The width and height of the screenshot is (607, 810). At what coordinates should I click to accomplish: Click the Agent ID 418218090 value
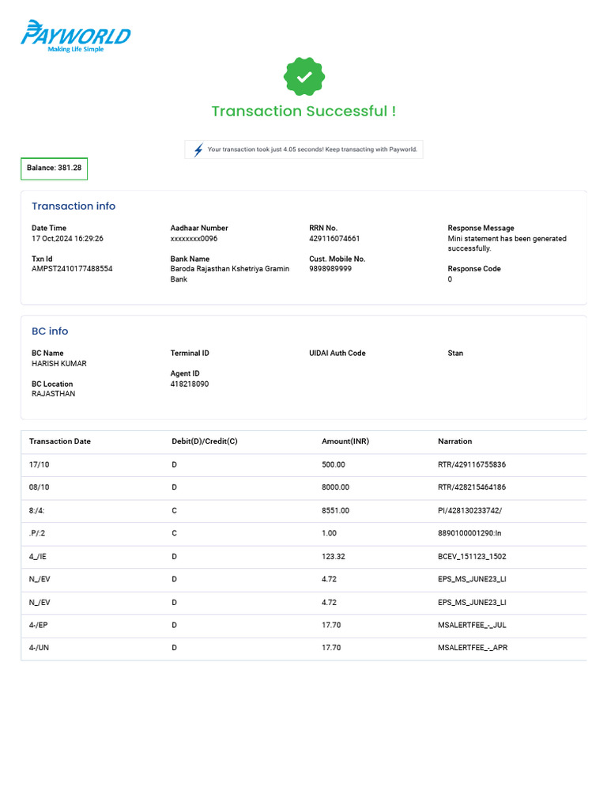(x=190, y=384)
